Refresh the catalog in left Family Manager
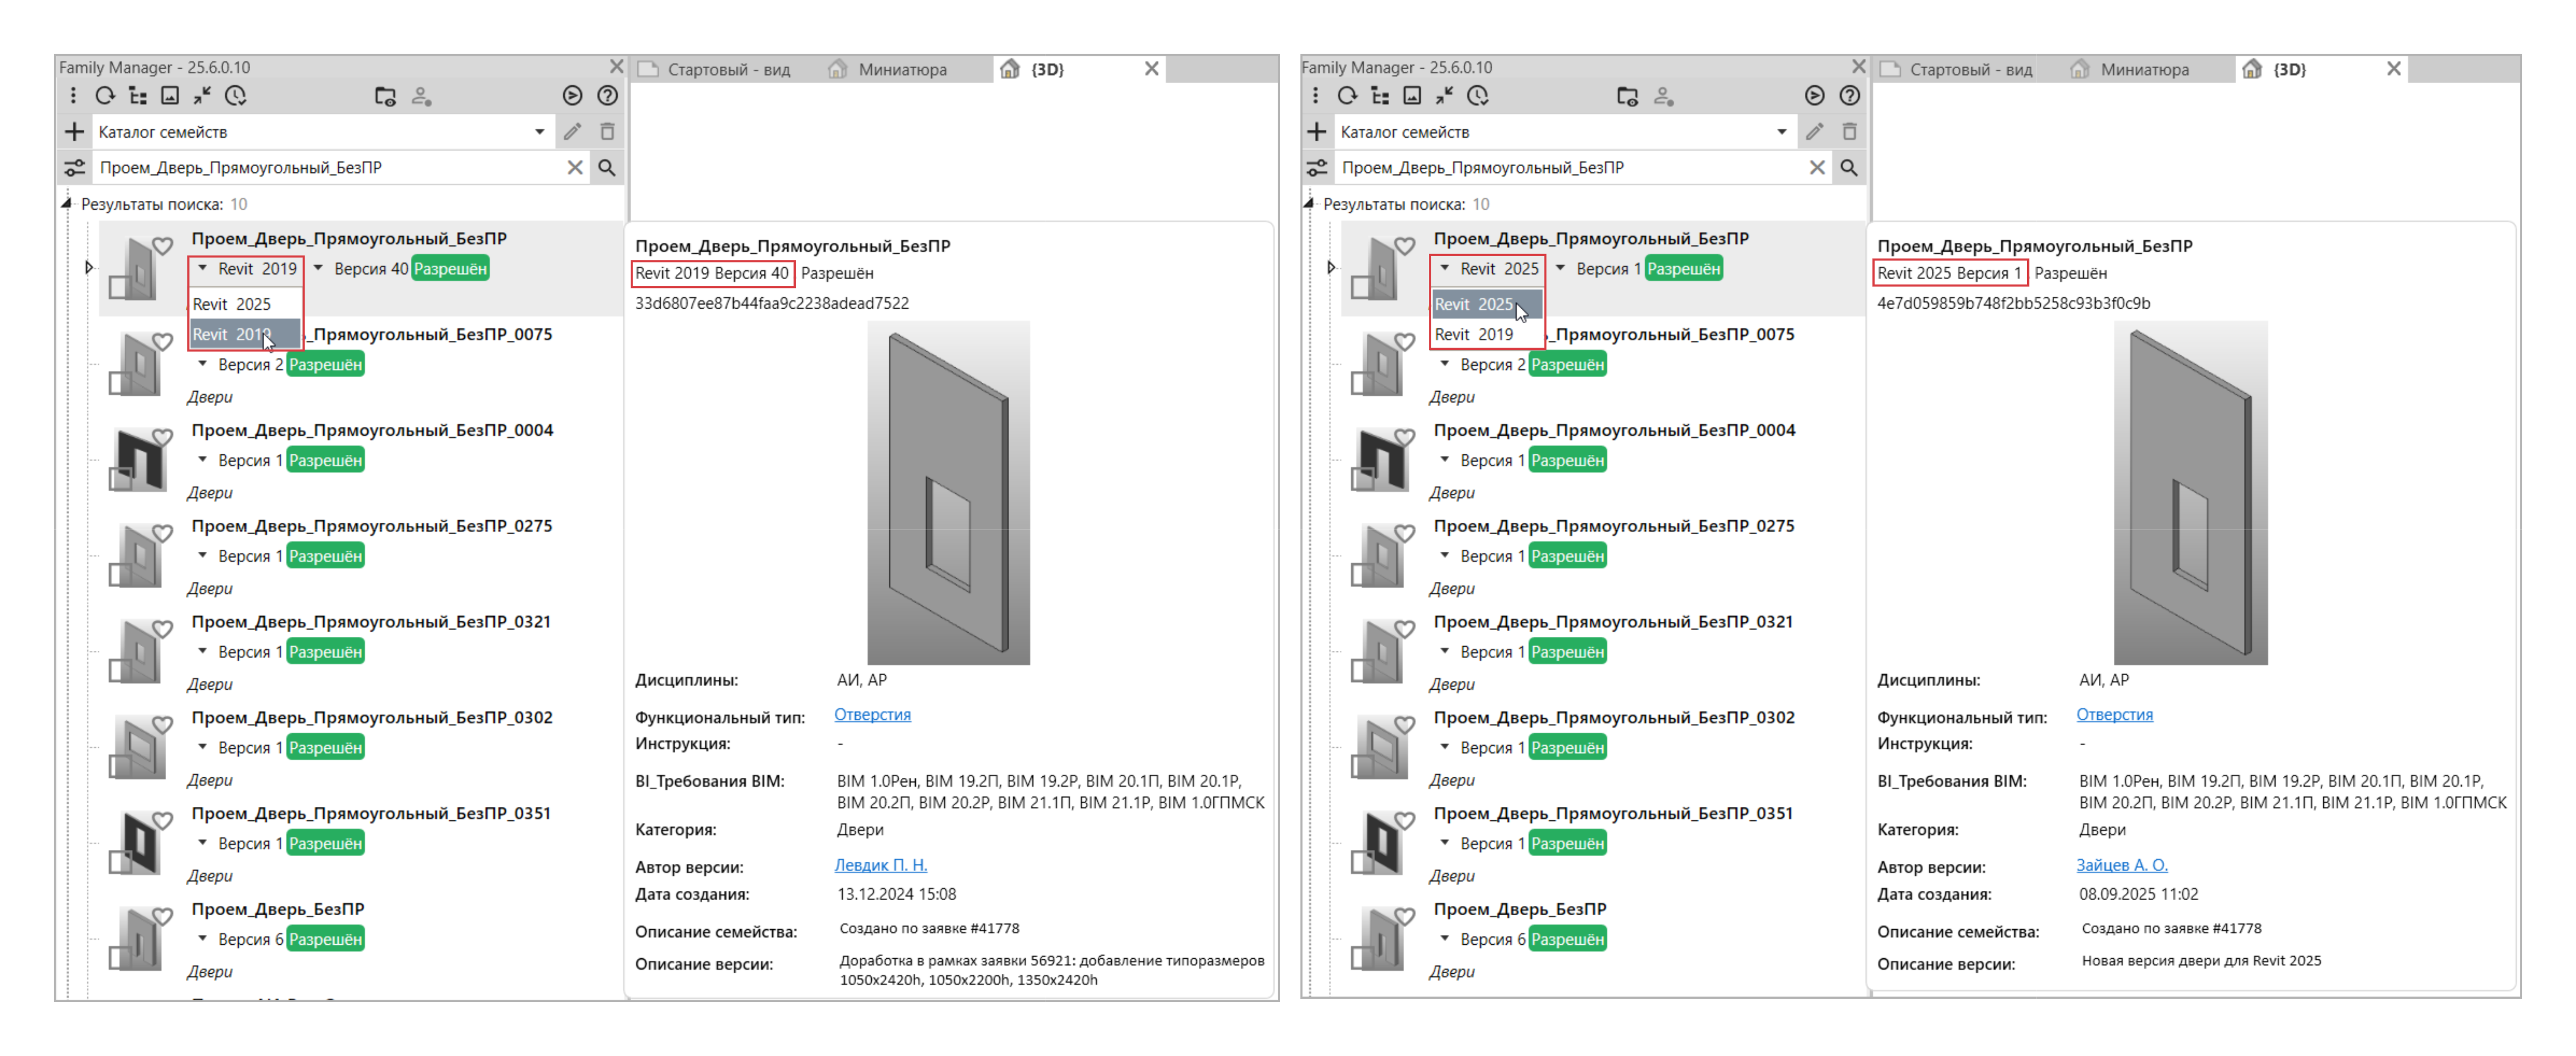The width and height of the screenshot is (2576, 1056). [105, 96]
